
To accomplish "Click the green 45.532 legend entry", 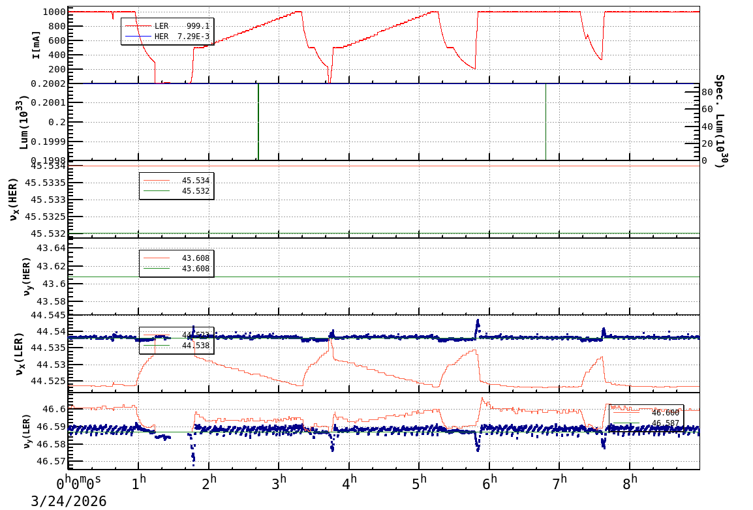I will (x=176, y=191).
